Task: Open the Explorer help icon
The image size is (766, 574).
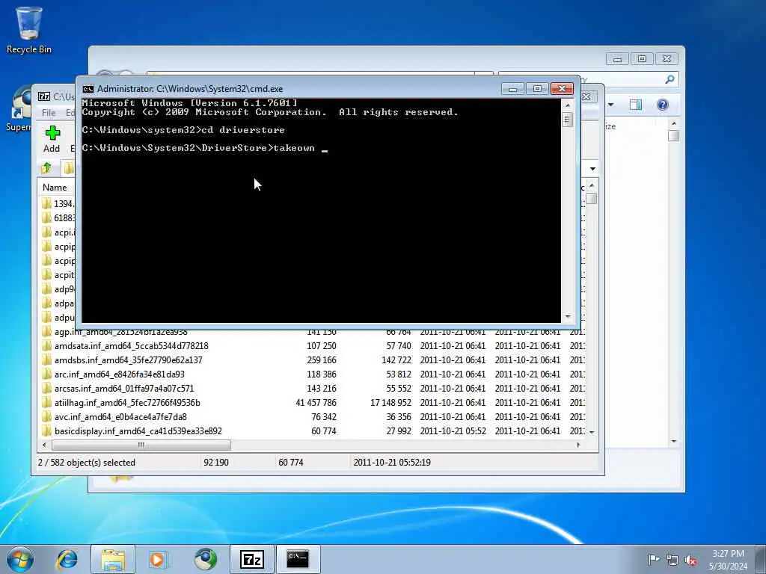Action: [x=663, y=105]
